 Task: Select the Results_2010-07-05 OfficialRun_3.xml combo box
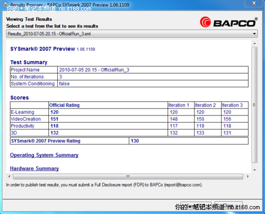[132, 33]
